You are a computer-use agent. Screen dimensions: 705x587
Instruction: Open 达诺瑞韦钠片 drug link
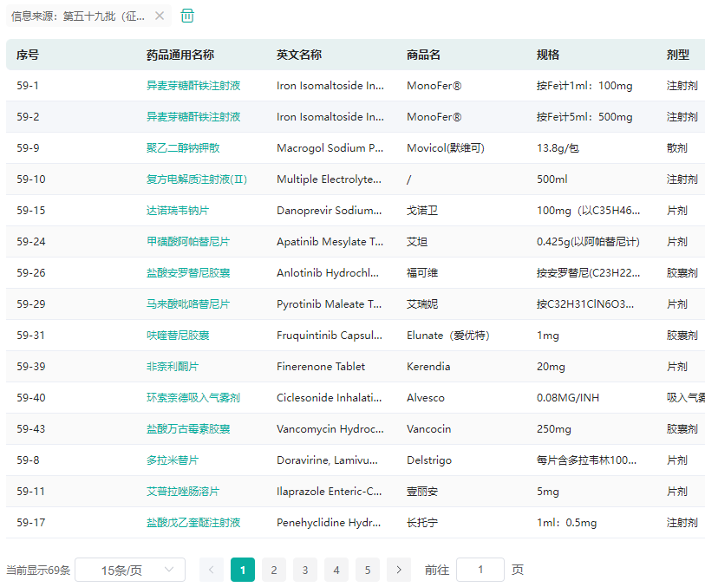[x=178, y=211]
